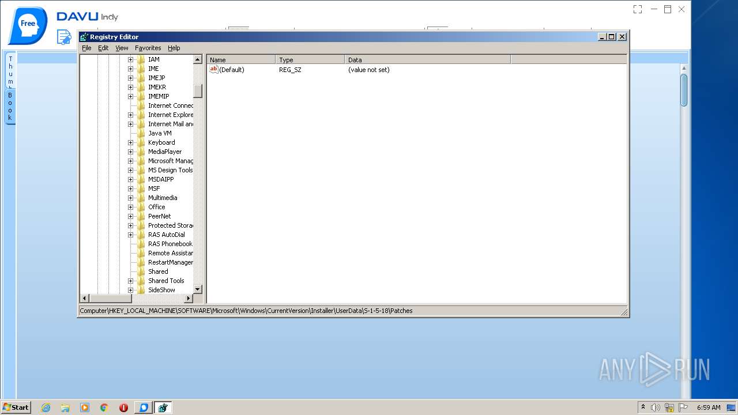Switch to Registry Editor taskbar button
738x415 pixels.
[163, 408]
